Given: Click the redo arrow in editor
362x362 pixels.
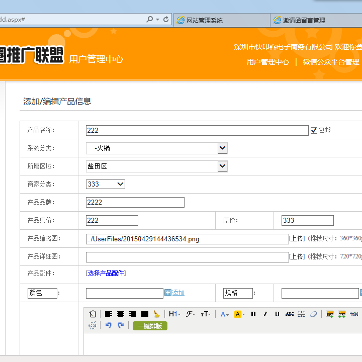Looking at the screenshot, I should 121,326.
